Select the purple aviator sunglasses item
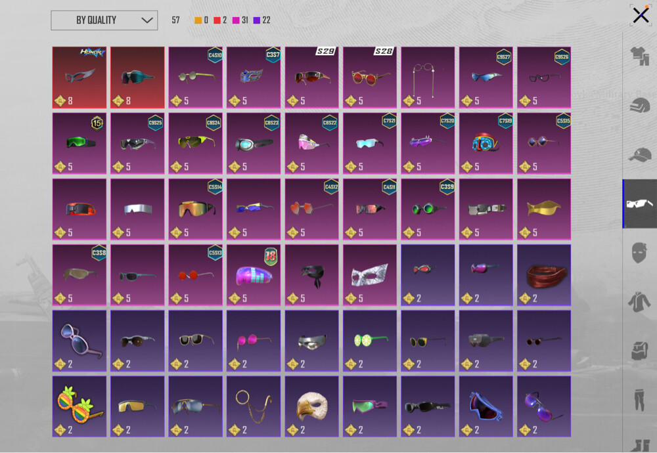 544,406
